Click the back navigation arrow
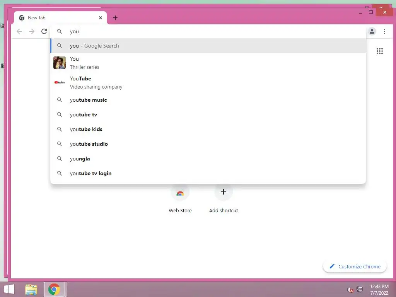Viewport: 396px width, 297px height. click(19, 31)
